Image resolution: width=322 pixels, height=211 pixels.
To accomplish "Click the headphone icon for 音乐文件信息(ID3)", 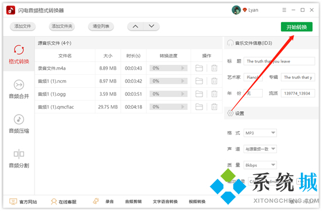I will 230,43.
